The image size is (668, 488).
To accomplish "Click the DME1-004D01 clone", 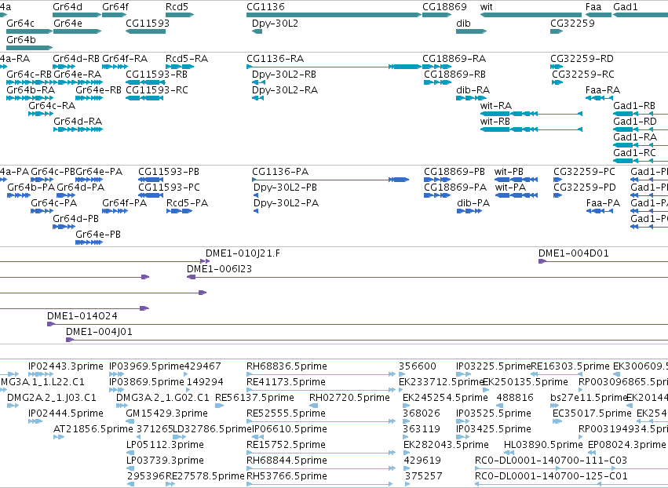I will point(604,261).
